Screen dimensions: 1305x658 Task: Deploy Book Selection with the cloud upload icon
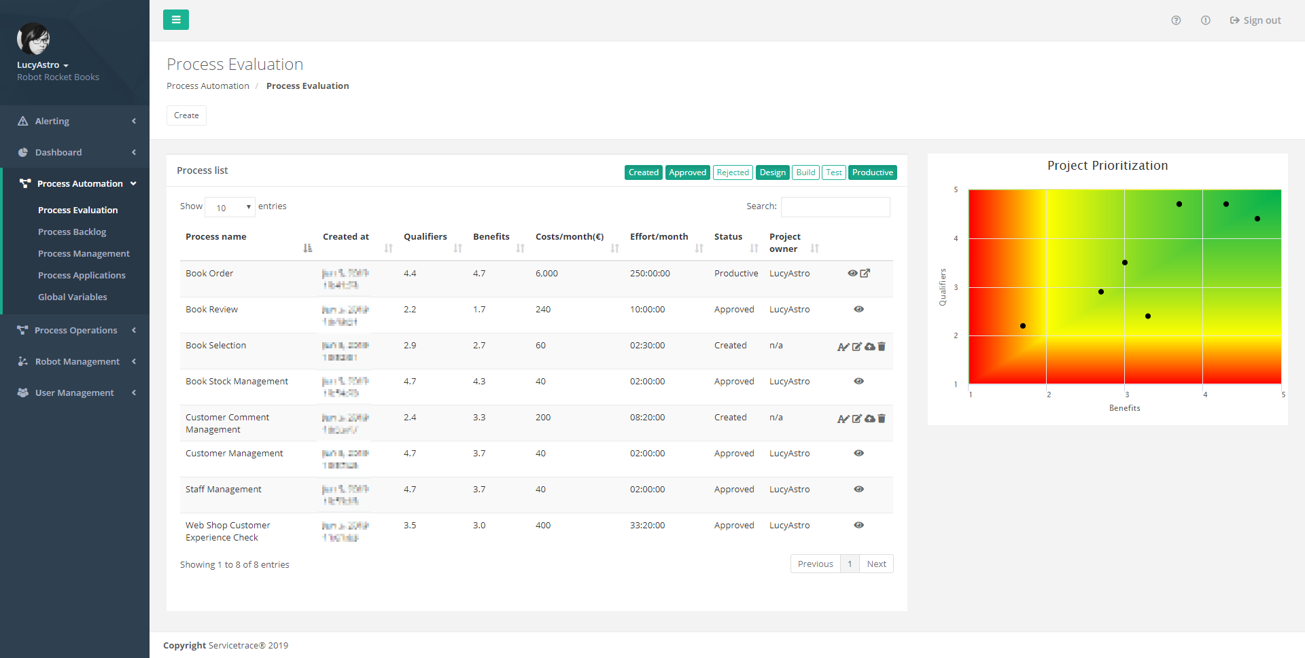(x=870, y=346)
